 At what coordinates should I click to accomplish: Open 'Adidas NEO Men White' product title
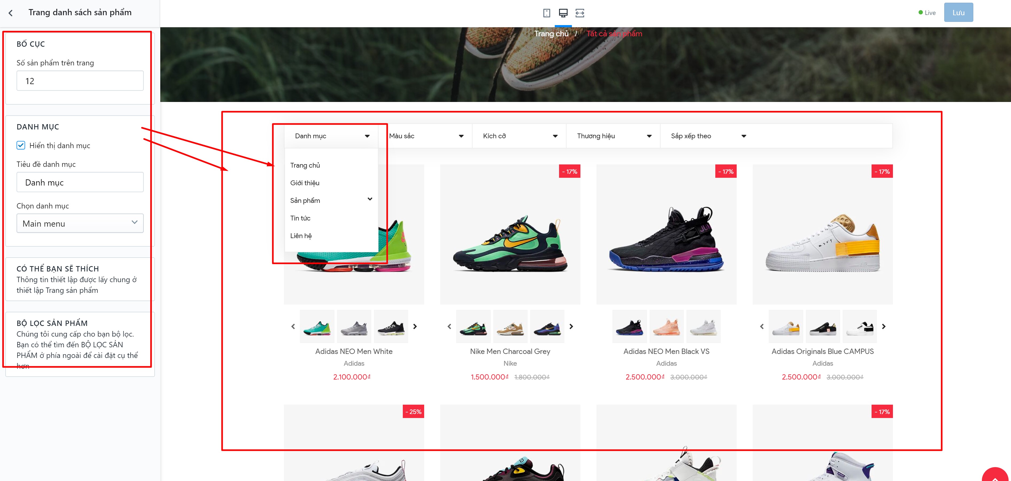(354, 352)
